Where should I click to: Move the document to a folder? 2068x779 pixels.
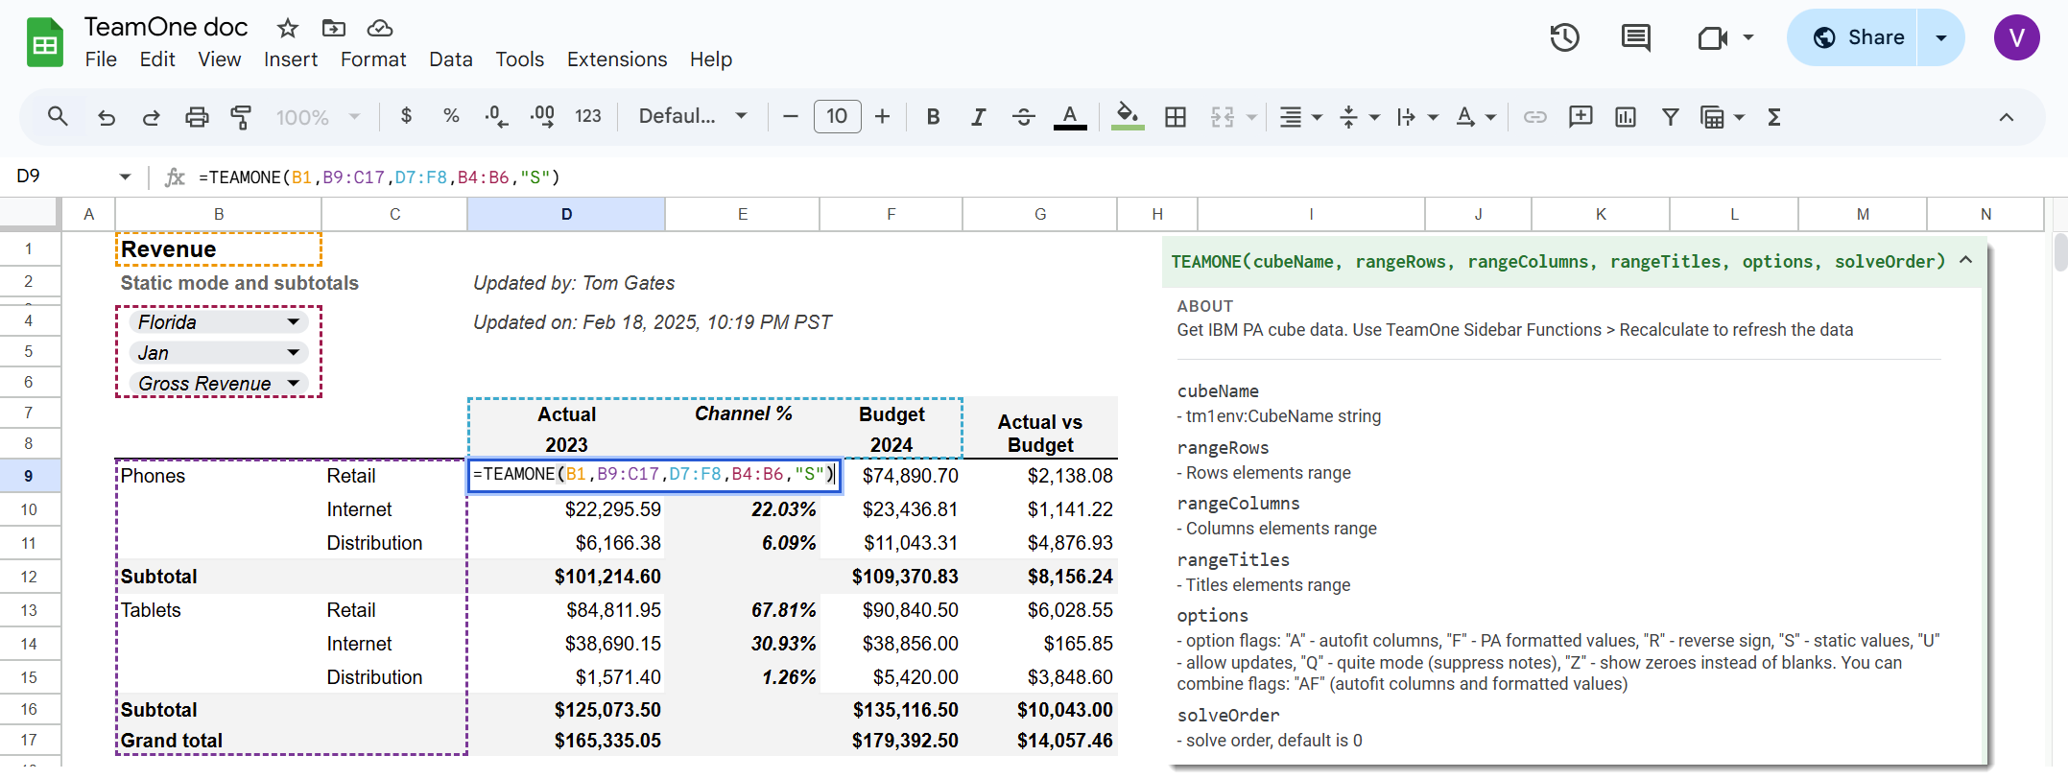(334, 28)
